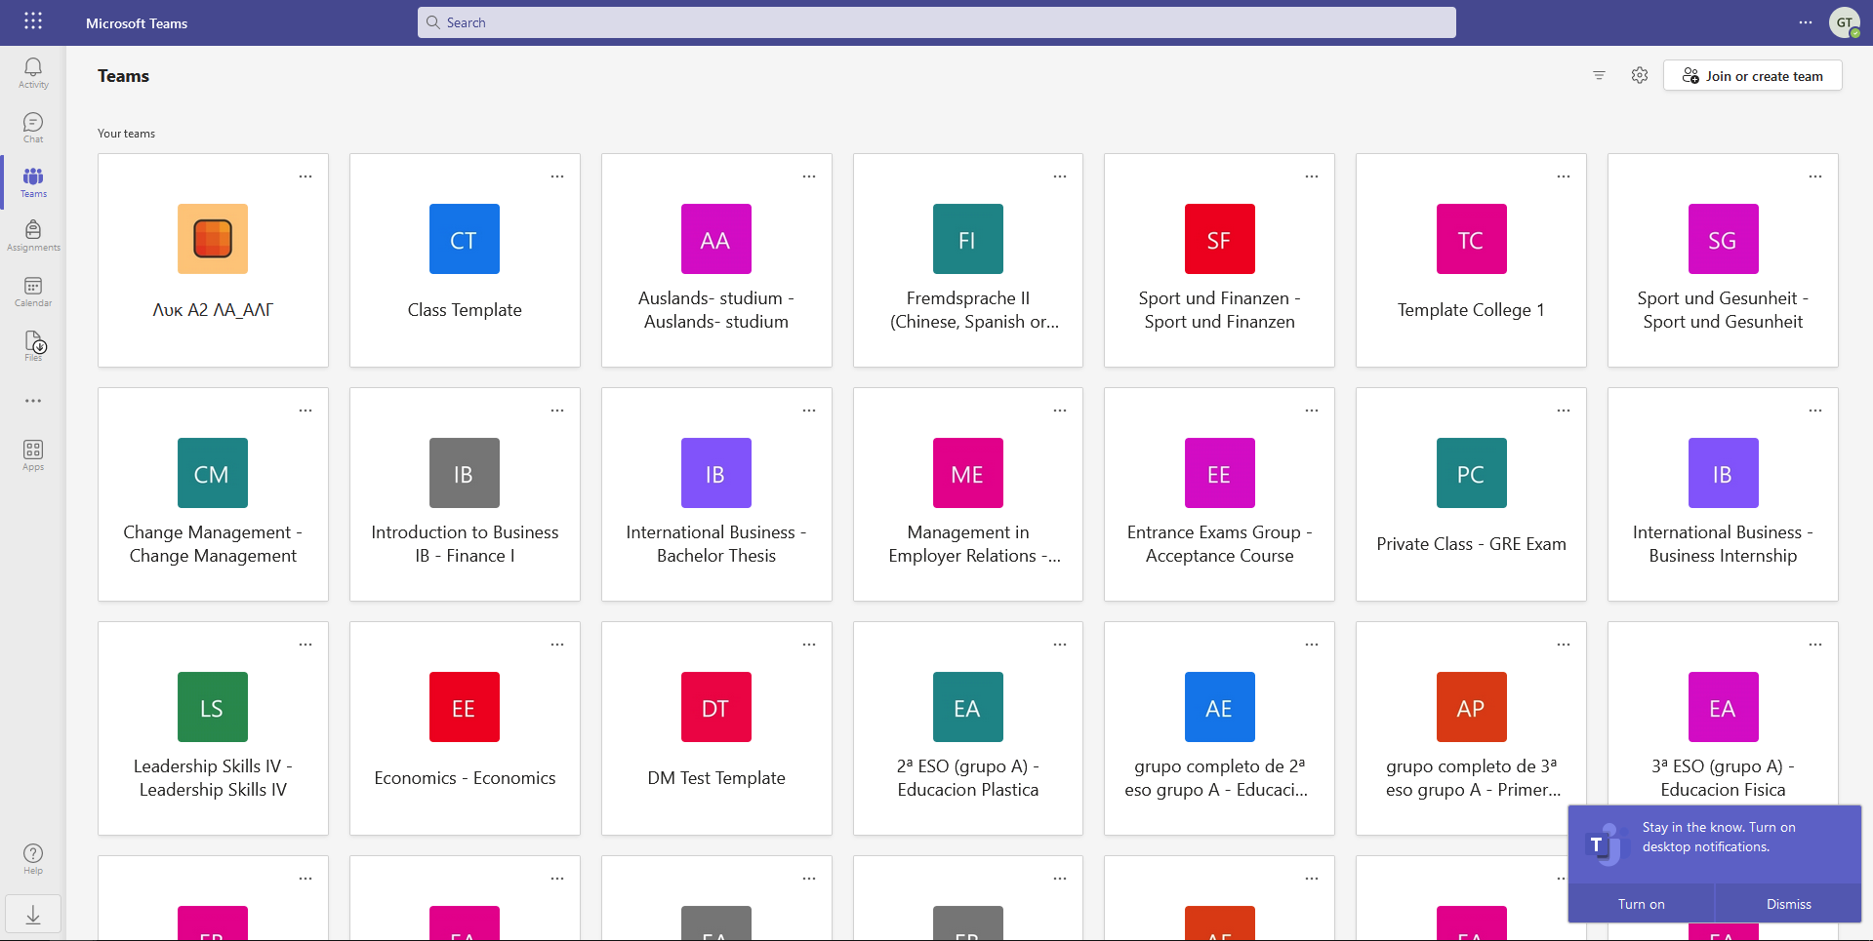This screenshot has height=941, width=1873.
Task: Open more options for Entrance Exams Group
Action: point(1312,411)
